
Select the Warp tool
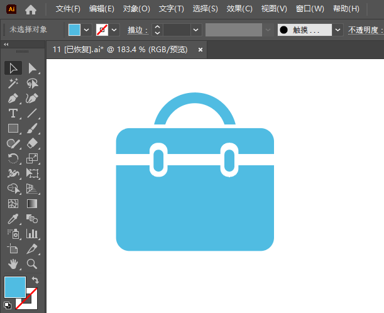(x=13, y=173)
